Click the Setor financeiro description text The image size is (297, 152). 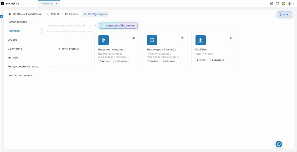coord(204,54)
